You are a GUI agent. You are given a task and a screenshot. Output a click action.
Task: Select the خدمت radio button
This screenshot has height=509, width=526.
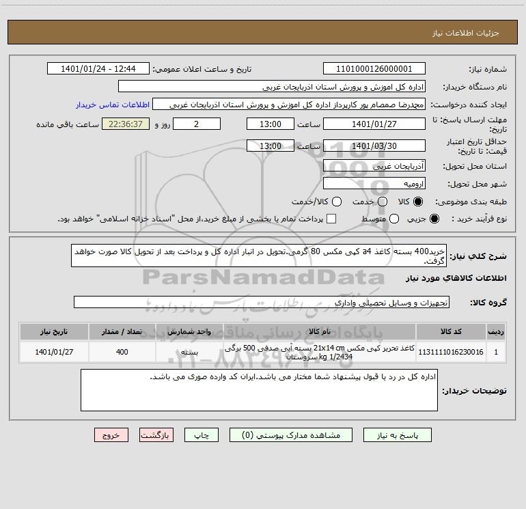pyautogui.click(x=383, y=202)
